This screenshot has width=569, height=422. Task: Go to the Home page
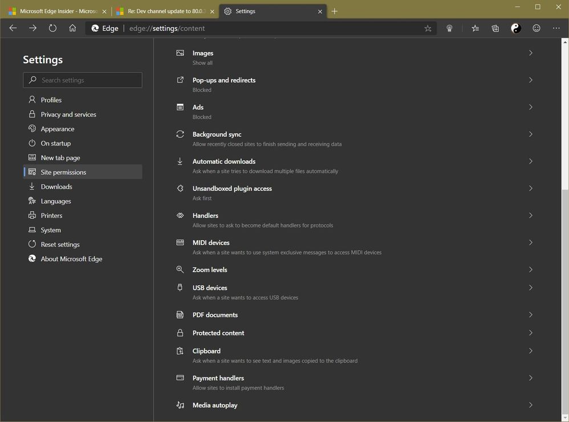tap(72, 29)
